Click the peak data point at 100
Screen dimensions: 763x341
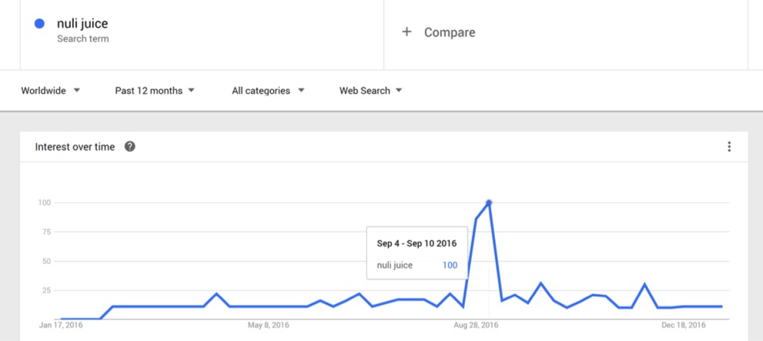coord(489,202)
